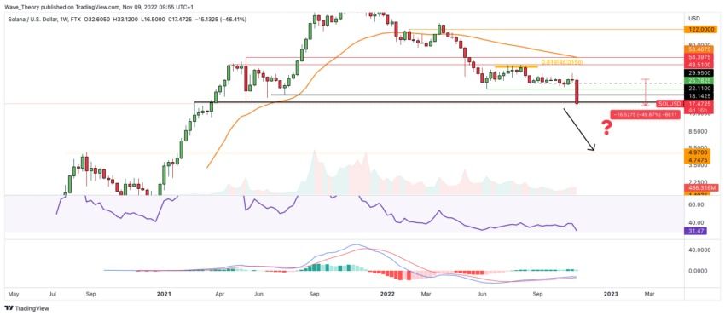Click the red question mark annotation
Image resolution: width=725 pixels, height=316 pixels.
tap(607, 128)
